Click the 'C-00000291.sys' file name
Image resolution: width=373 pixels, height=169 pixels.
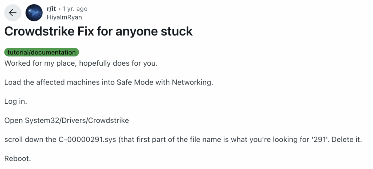pyautogui.click(x=78, y=140)
